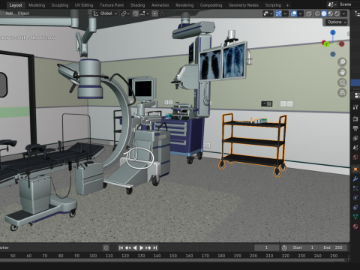Open the gizmo options dropdown arrow
360x270 pixels.
(x=285, y=13)
